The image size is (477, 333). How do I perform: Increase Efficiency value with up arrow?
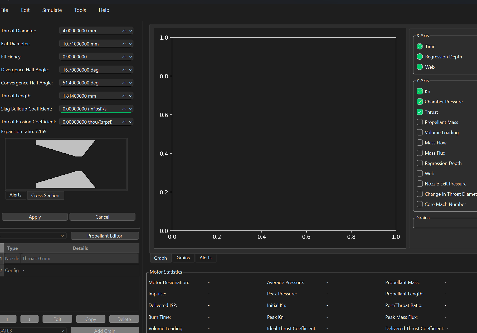click(124, 57)
